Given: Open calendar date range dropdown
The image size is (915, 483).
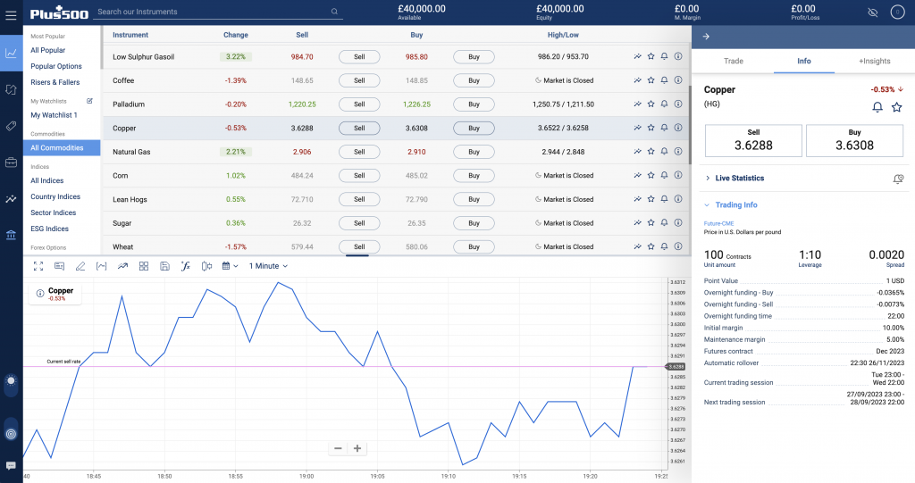Looking at the screenshot, I should click(230, 266).
